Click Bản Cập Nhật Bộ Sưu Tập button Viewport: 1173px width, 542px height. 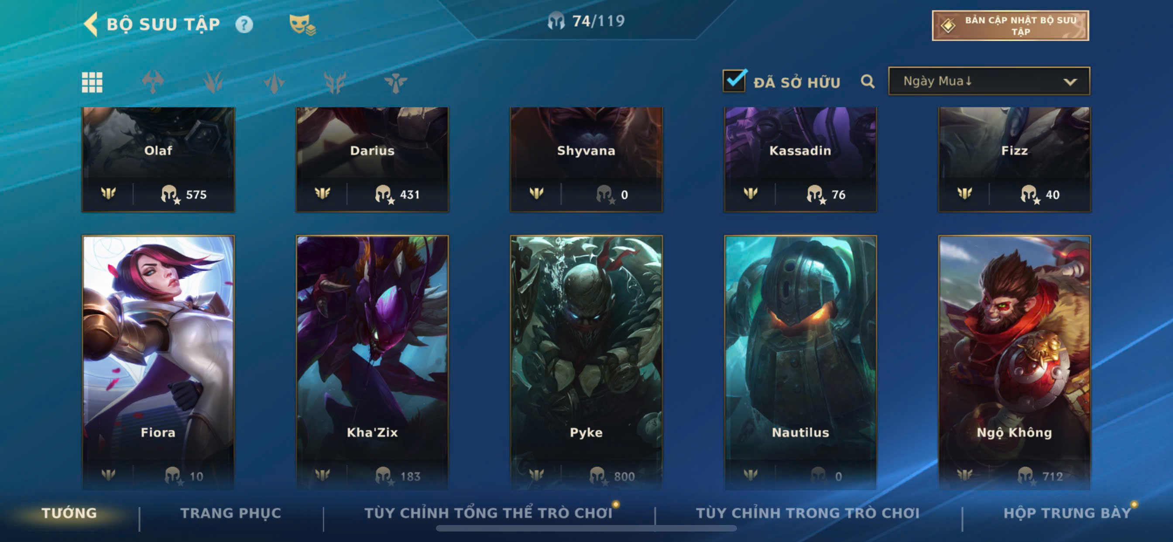click(x=1010, y=26)
